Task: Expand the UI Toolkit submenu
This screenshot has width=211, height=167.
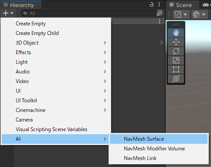Action: (x=56, y=101)
